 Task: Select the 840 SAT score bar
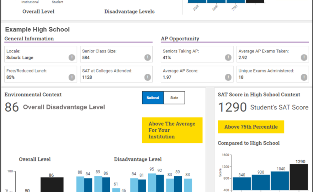(x=242, y=183)
